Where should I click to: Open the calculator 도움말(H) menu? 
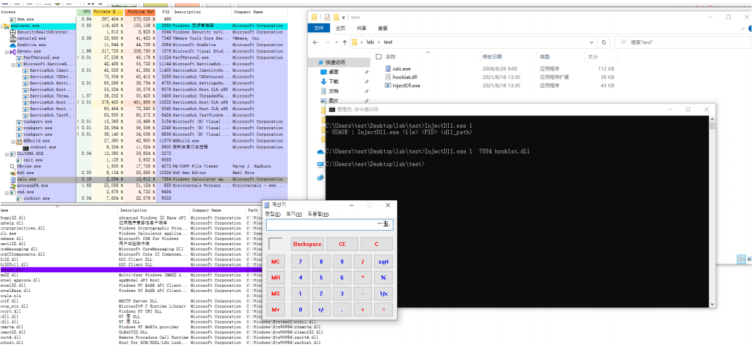coord(318,214)
